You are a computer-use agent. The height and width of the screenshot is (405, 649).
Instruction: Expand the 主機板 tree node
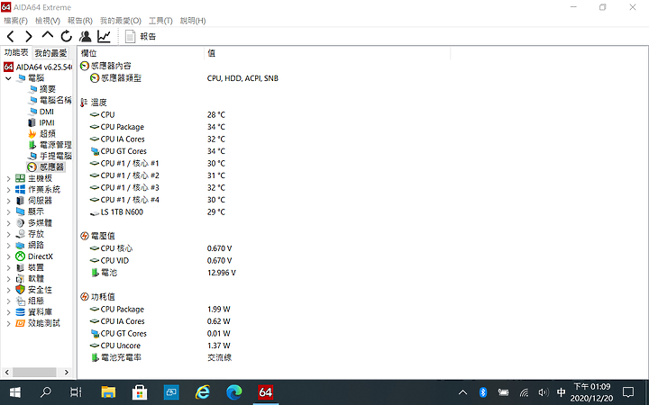[x=8, y=179]
